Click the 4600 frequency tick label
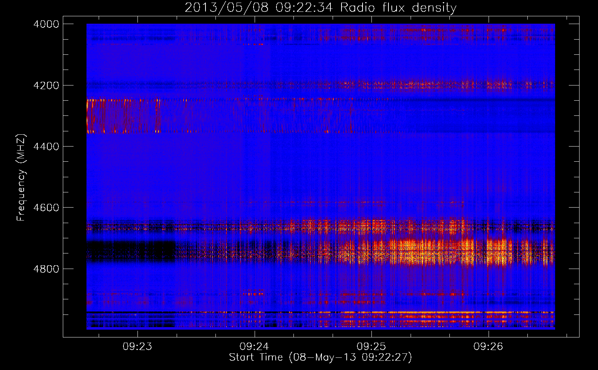Screen dimensions: 598x370 (46, 208)
